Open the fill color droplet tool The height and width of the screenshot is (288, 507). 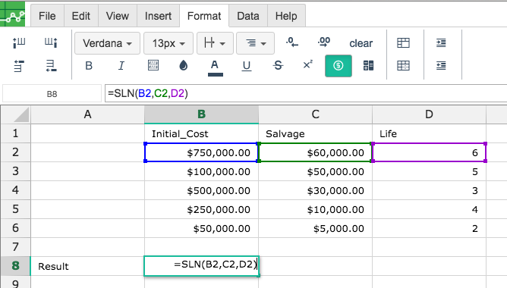pos(184,66)
